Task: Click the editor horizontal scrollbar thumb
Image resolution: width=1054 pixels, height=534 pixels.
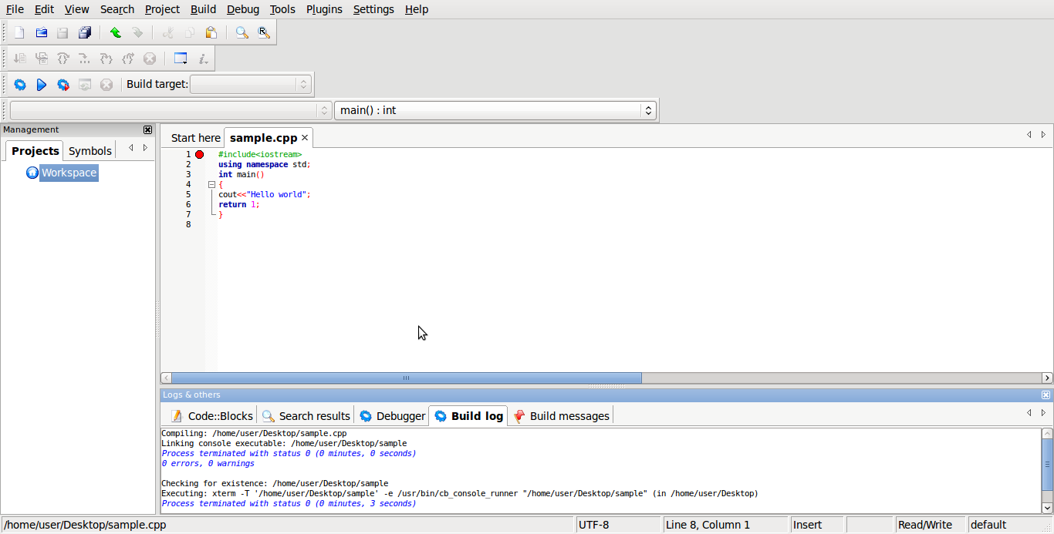Action: click(x=406, y=378)
